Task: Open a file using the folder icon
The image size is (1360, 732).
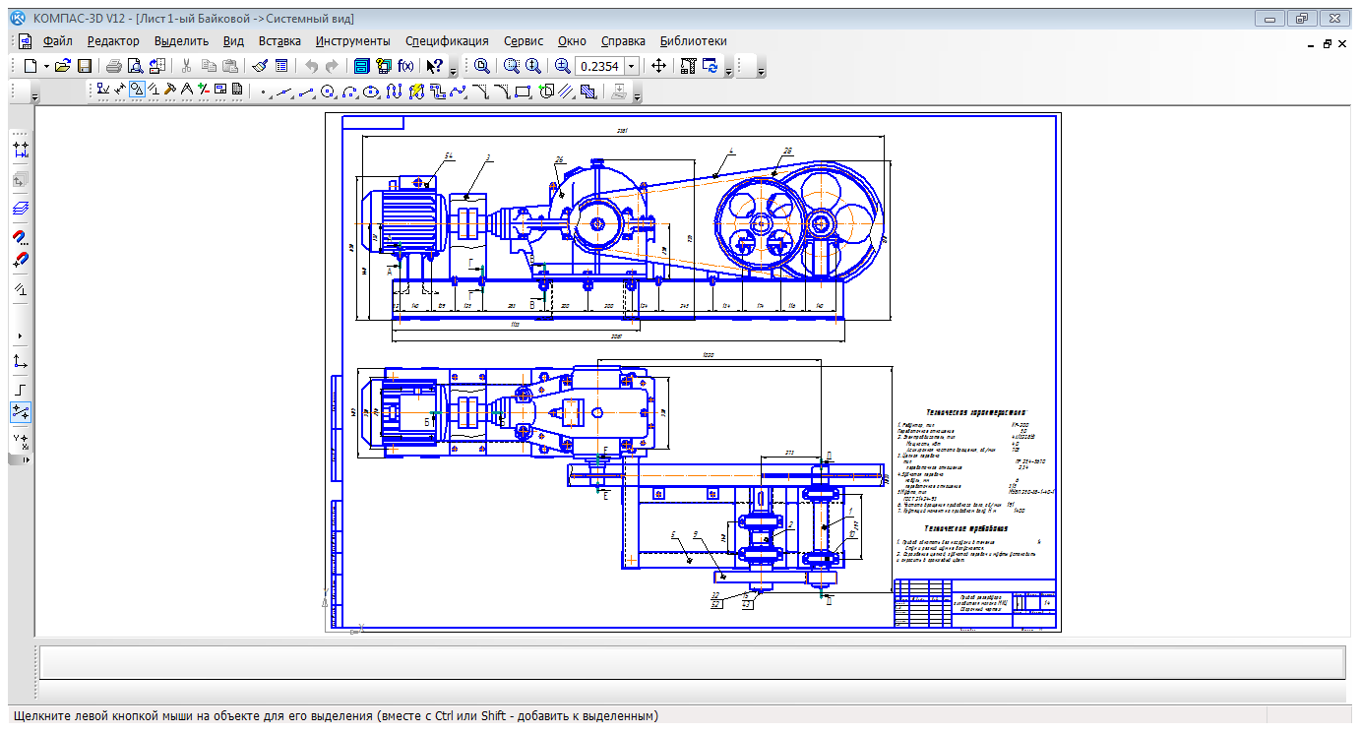Action: (x=63, y=66)
